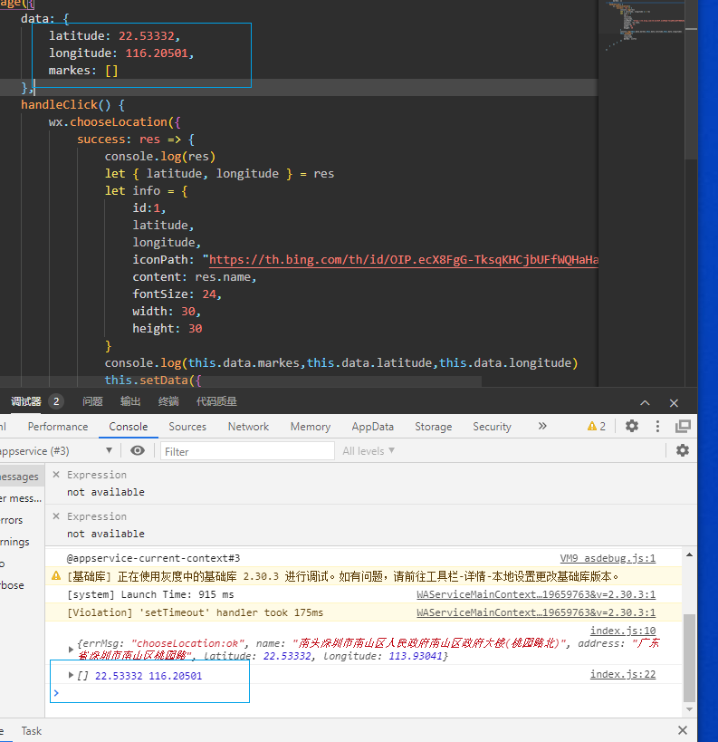Open WAServiceMainContext link on Violation row

[536, 612]
